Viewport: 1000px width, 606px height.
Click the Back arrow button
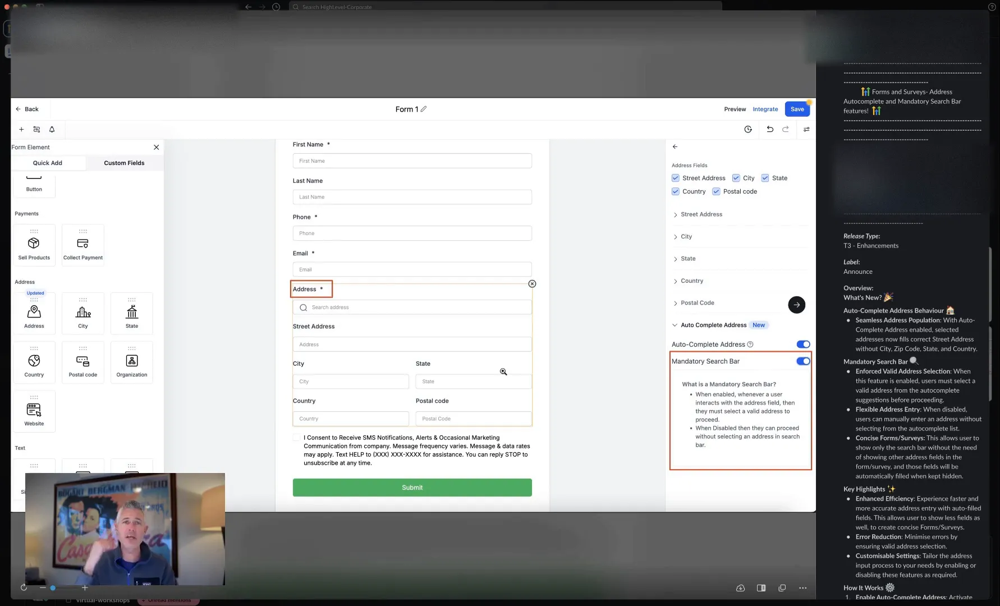click(x=27, y=109)
